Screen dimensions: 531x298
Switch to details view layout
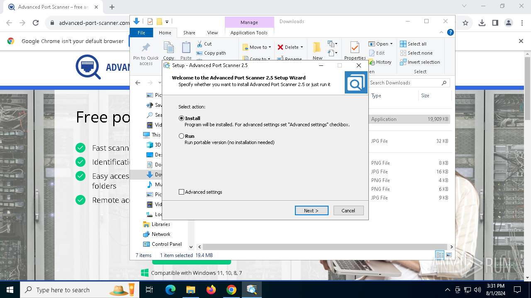click(439, 255)
